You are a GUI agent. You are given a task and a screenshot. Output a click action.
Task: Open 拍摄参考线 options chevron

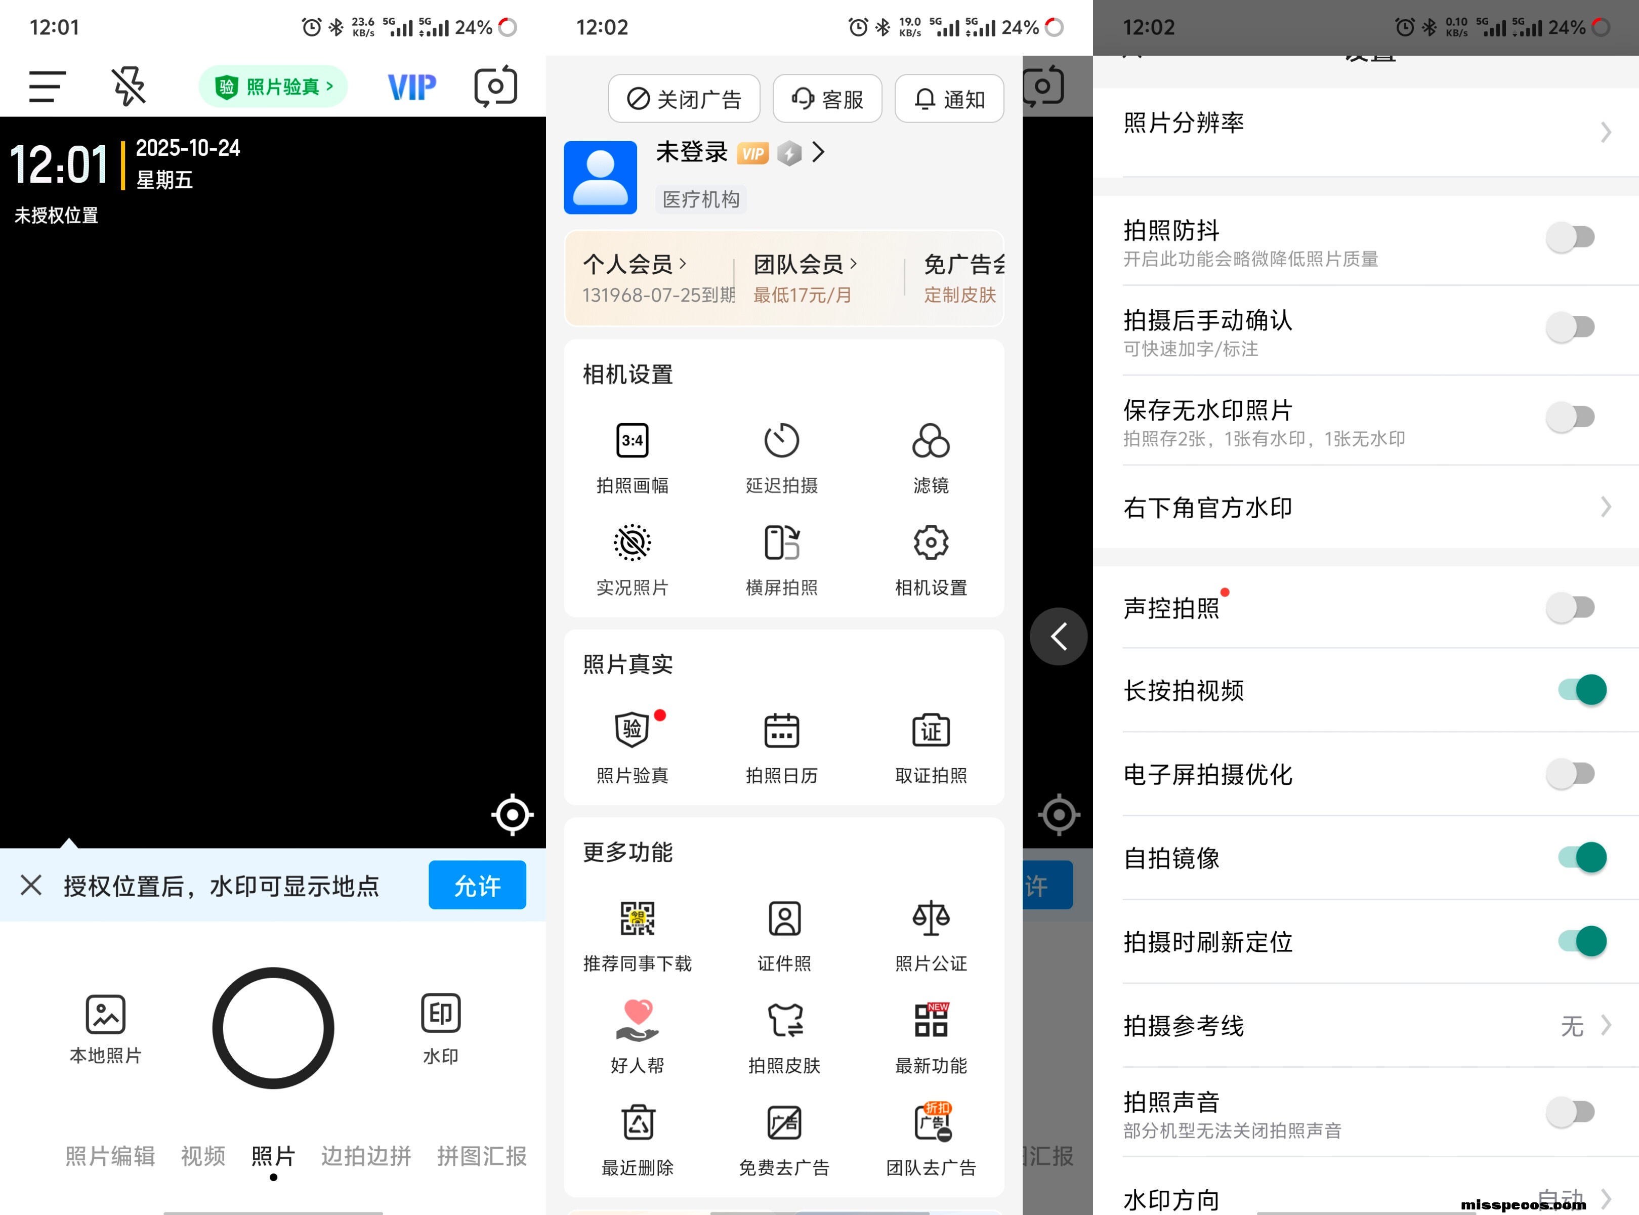[1606, 1025]
